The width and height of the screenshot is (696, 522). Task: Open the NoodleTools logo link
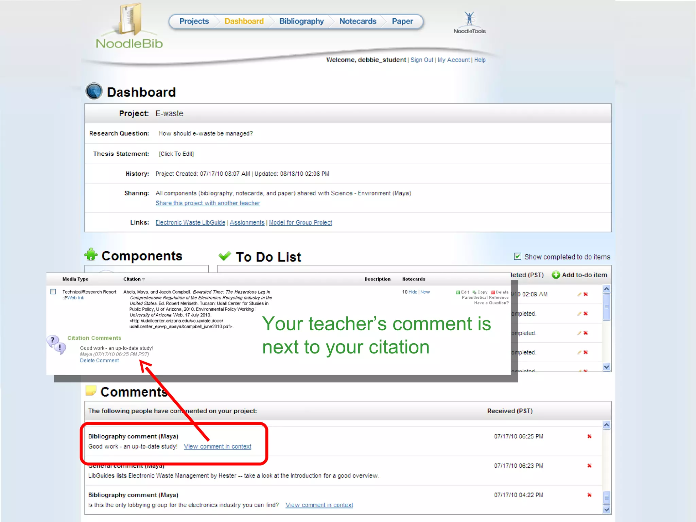(470, 22)
